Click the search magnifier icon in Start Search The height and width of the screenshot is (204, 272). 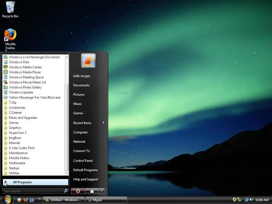pos(66,191)
